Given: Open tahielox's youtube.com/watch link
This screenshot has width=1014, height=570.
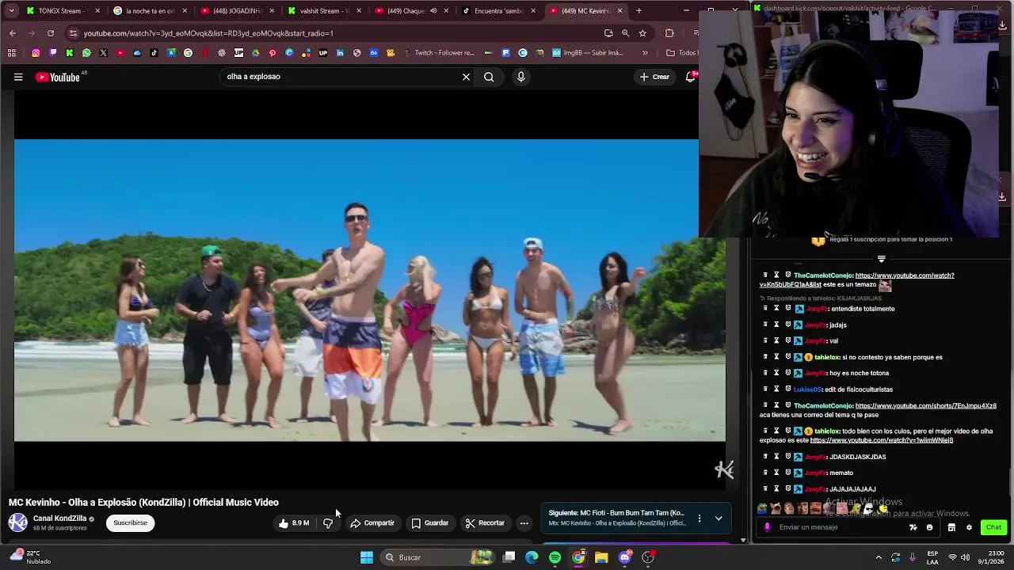Looking at the screenshot, I should click(882, 440).
